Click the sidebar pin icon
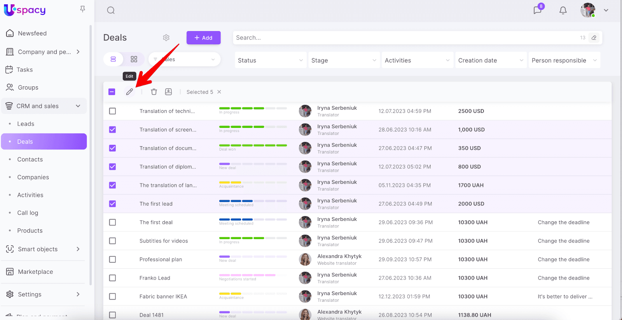 click(82, 9)
